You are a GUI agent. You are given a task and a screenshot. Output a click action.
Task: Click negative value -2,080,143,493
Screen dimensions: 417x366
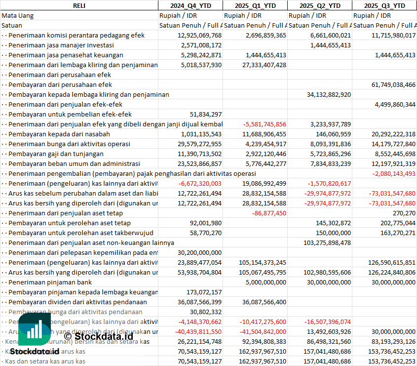tap(394, 173)
